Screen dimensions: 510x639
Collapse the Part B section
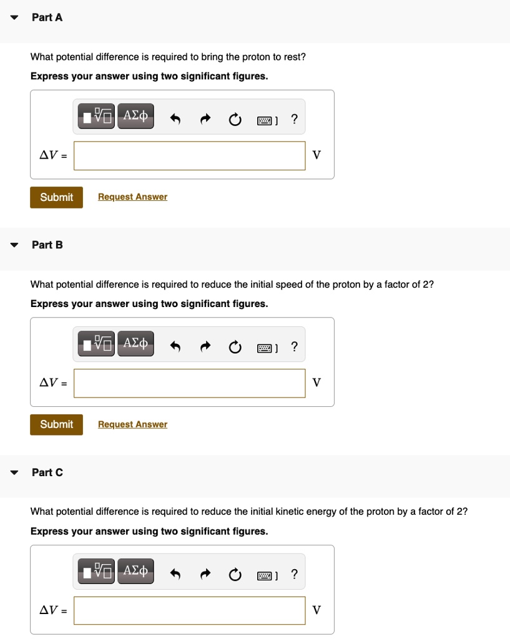tap(13, 245)
